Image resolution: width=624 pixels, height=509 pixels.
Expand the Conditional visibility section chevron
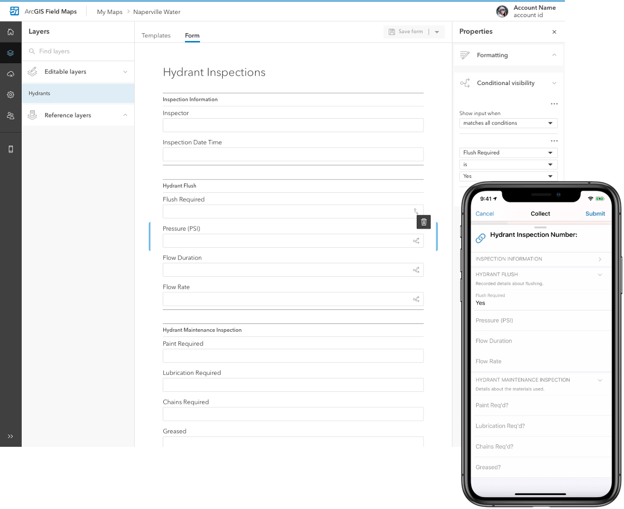tap(554, 83)
